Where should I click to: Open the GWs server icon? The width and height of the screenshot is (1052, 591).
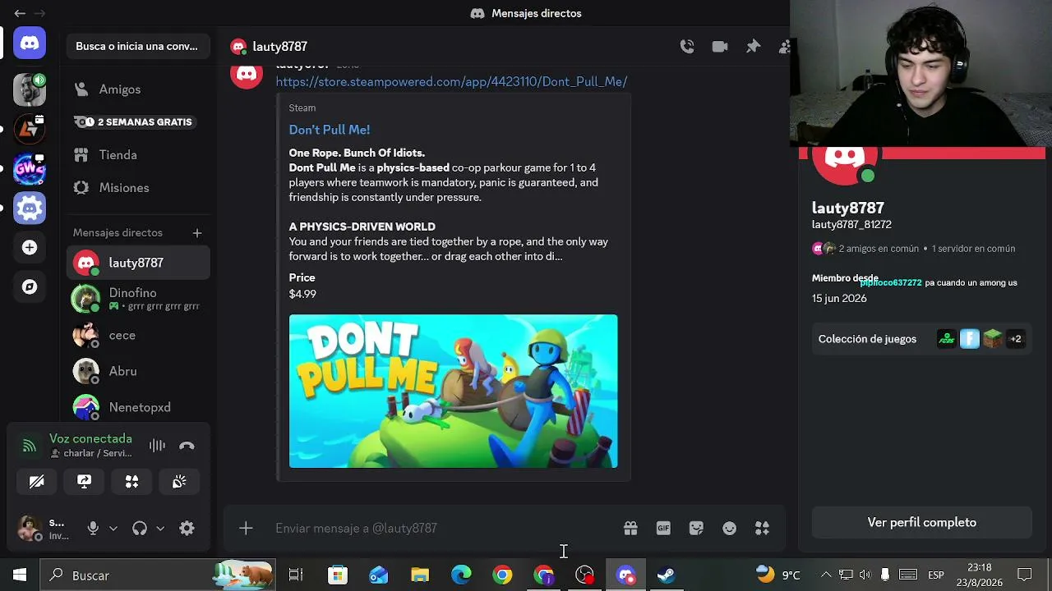coord(30,169)
